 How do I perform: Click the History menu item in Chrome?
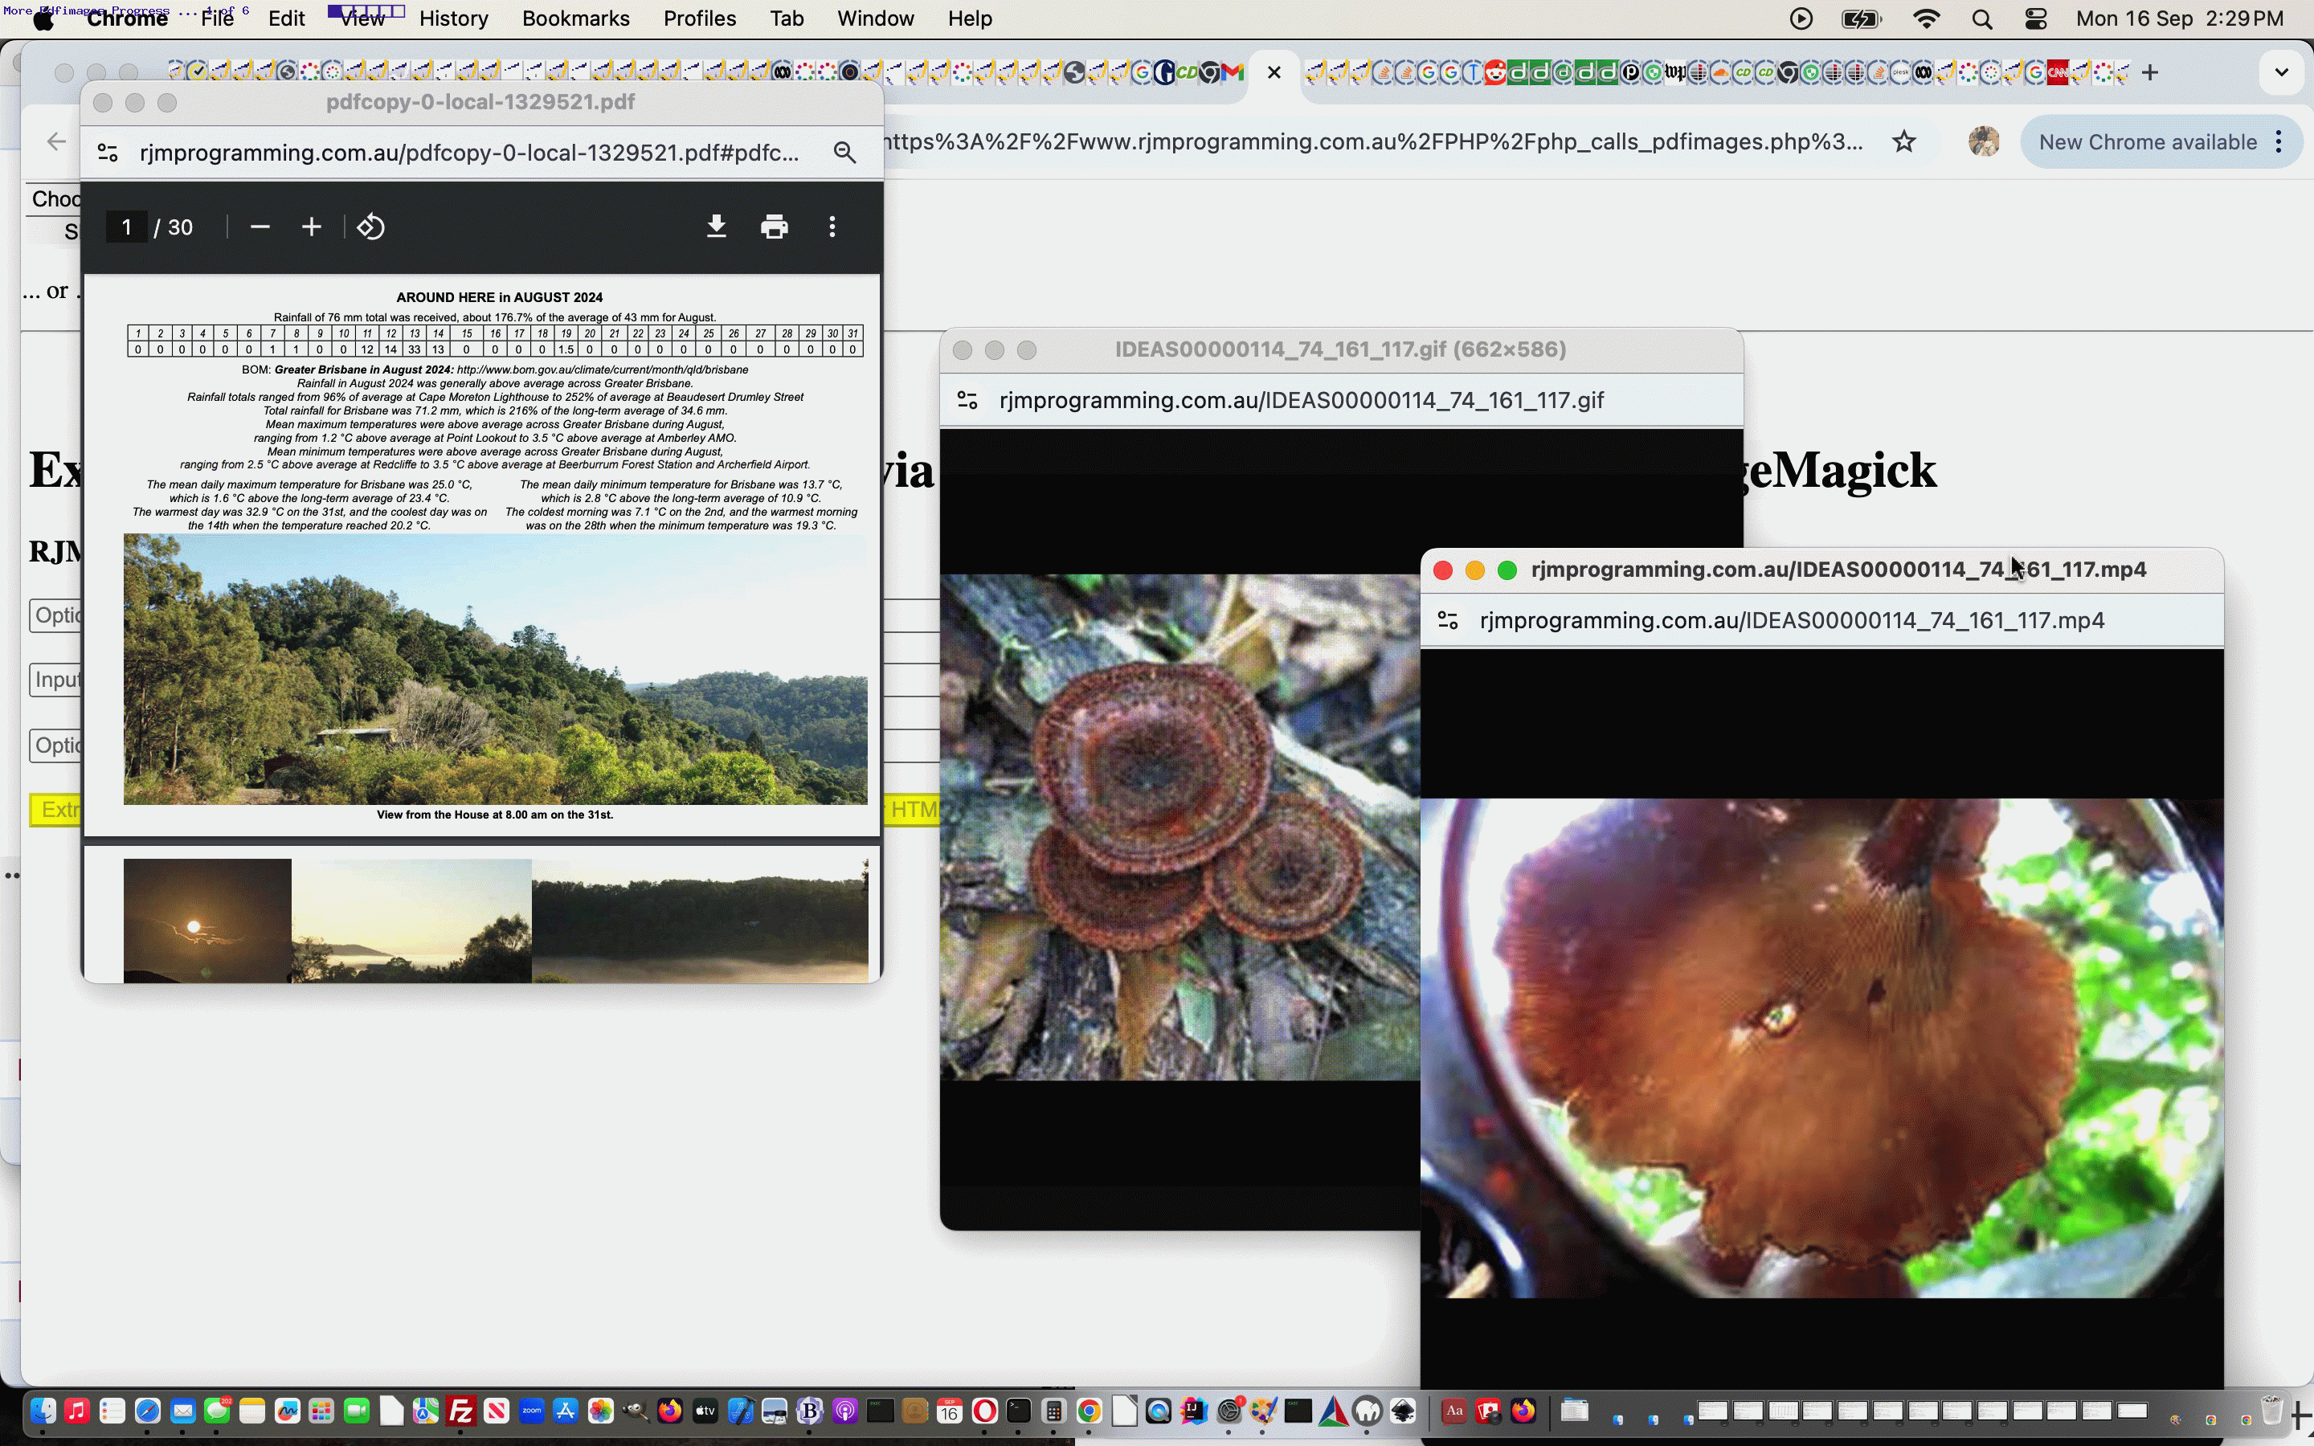coord(450,18)
